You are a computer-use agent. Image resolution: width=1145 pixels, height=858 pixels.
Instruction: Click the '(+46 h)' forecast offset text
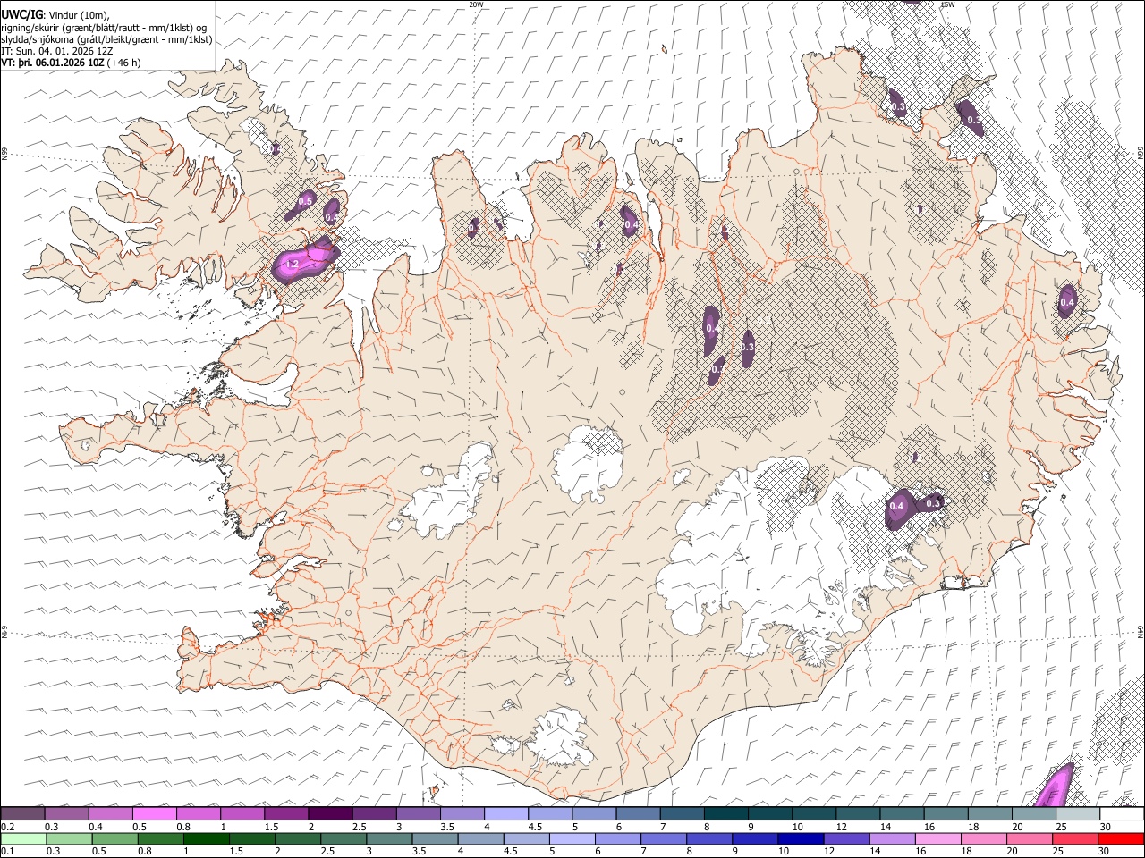(123, 63)
